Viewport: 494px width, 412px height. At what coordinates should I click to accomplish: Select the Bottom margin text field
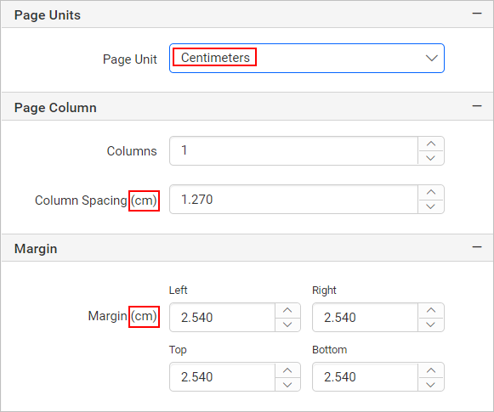pyautogui.click(x=365, y=377)
